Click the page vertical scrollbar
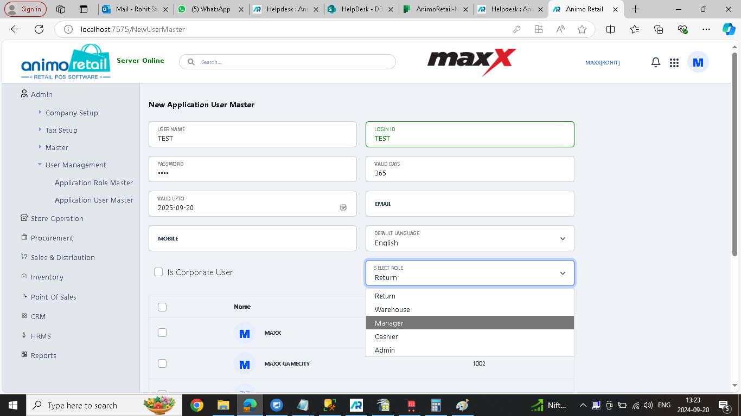 (x=735, y=154)
